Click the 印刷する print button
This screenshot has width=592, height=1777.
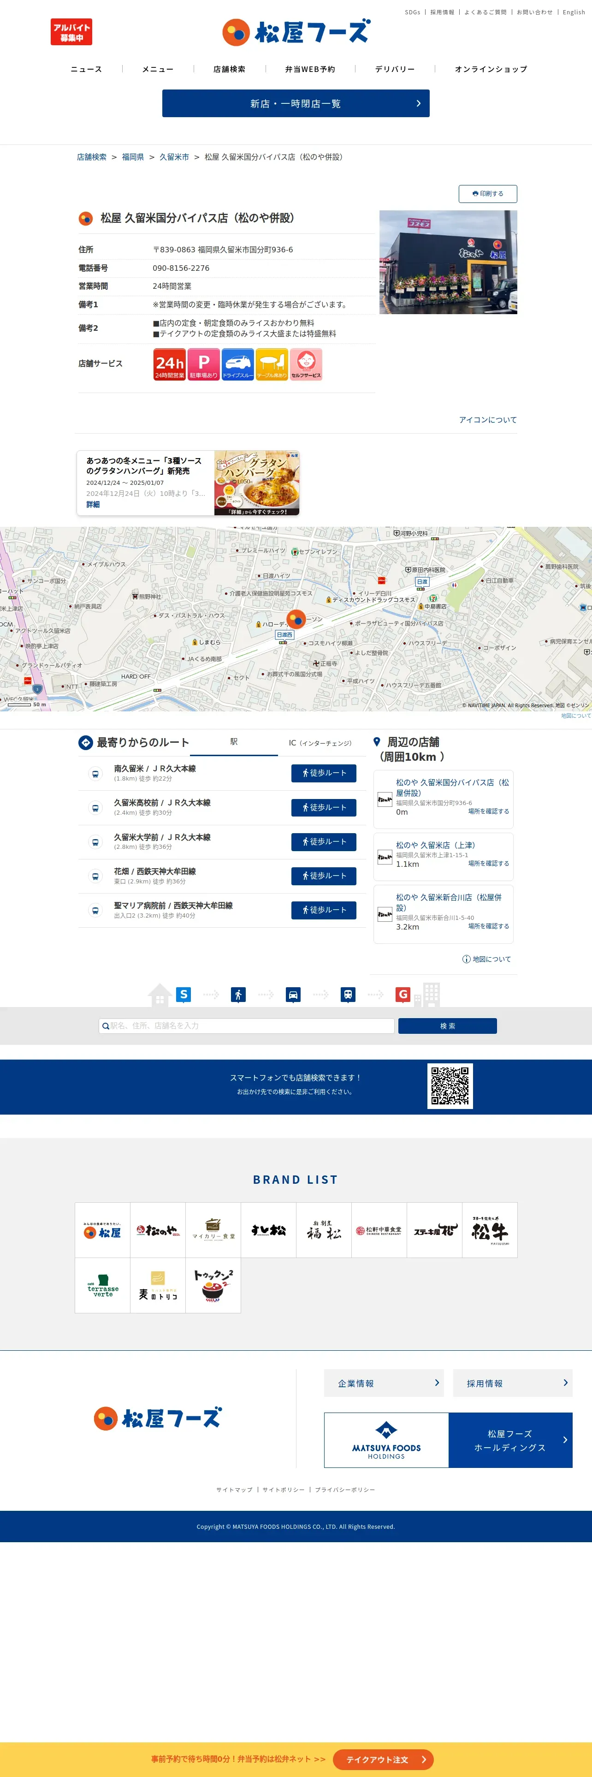488,194
